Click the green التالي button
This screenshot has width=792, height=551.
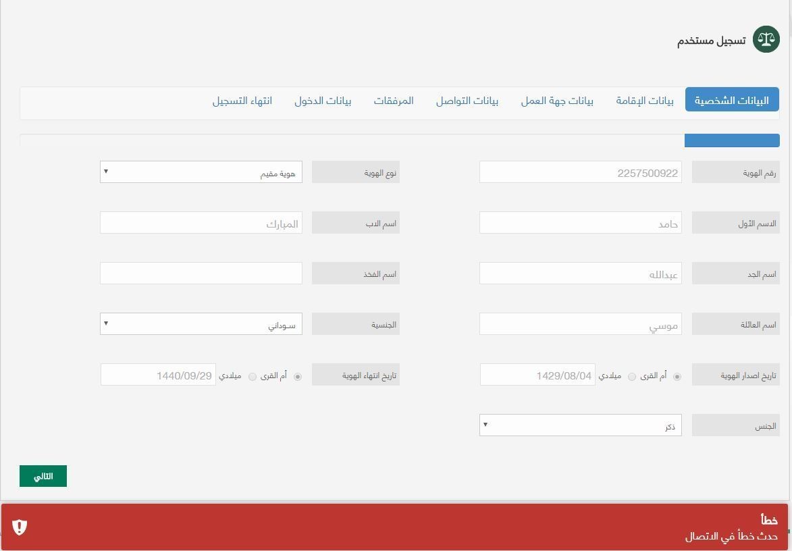tap(43, 476)
